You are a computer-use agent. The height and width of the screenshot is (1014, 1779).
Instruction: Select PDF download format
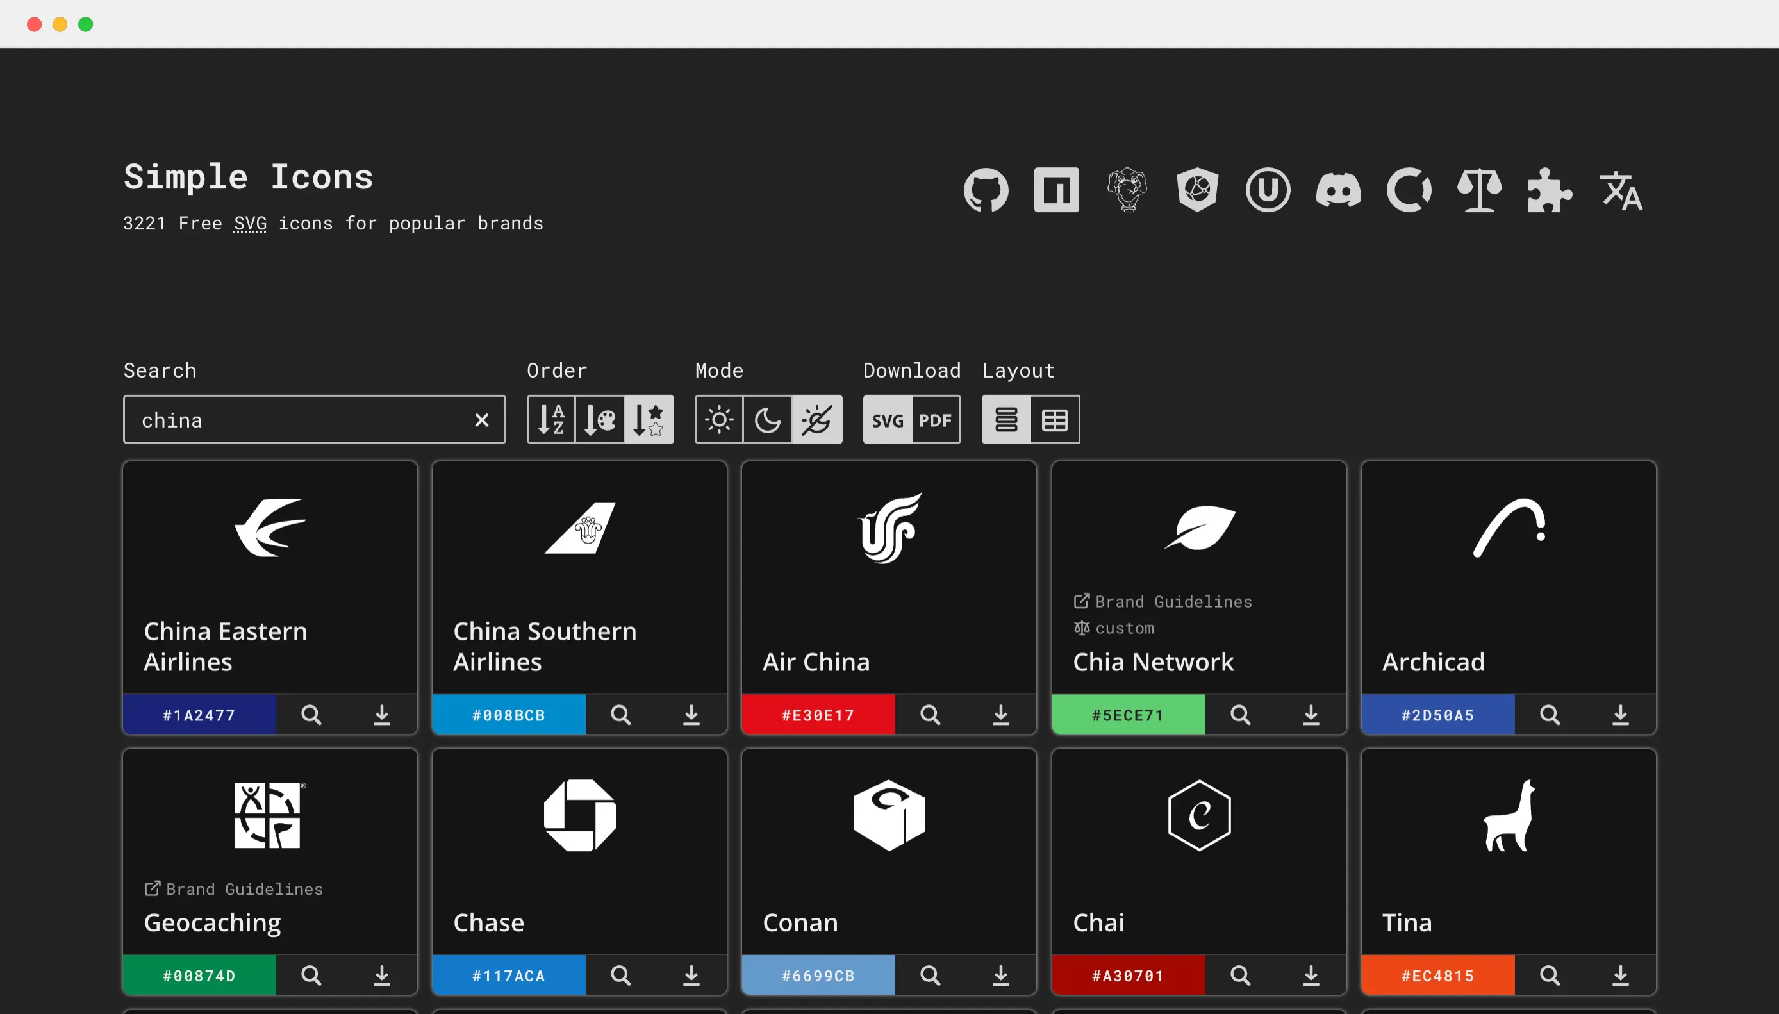pos(936,419)
